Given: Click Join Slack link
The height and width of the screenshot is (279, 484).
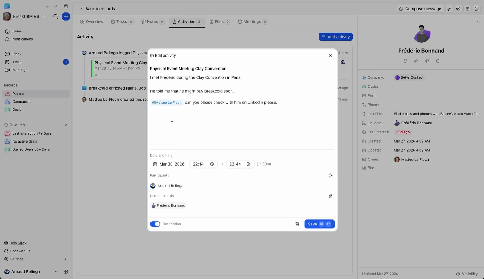Looking at the screenshot, I should (15, 243).
